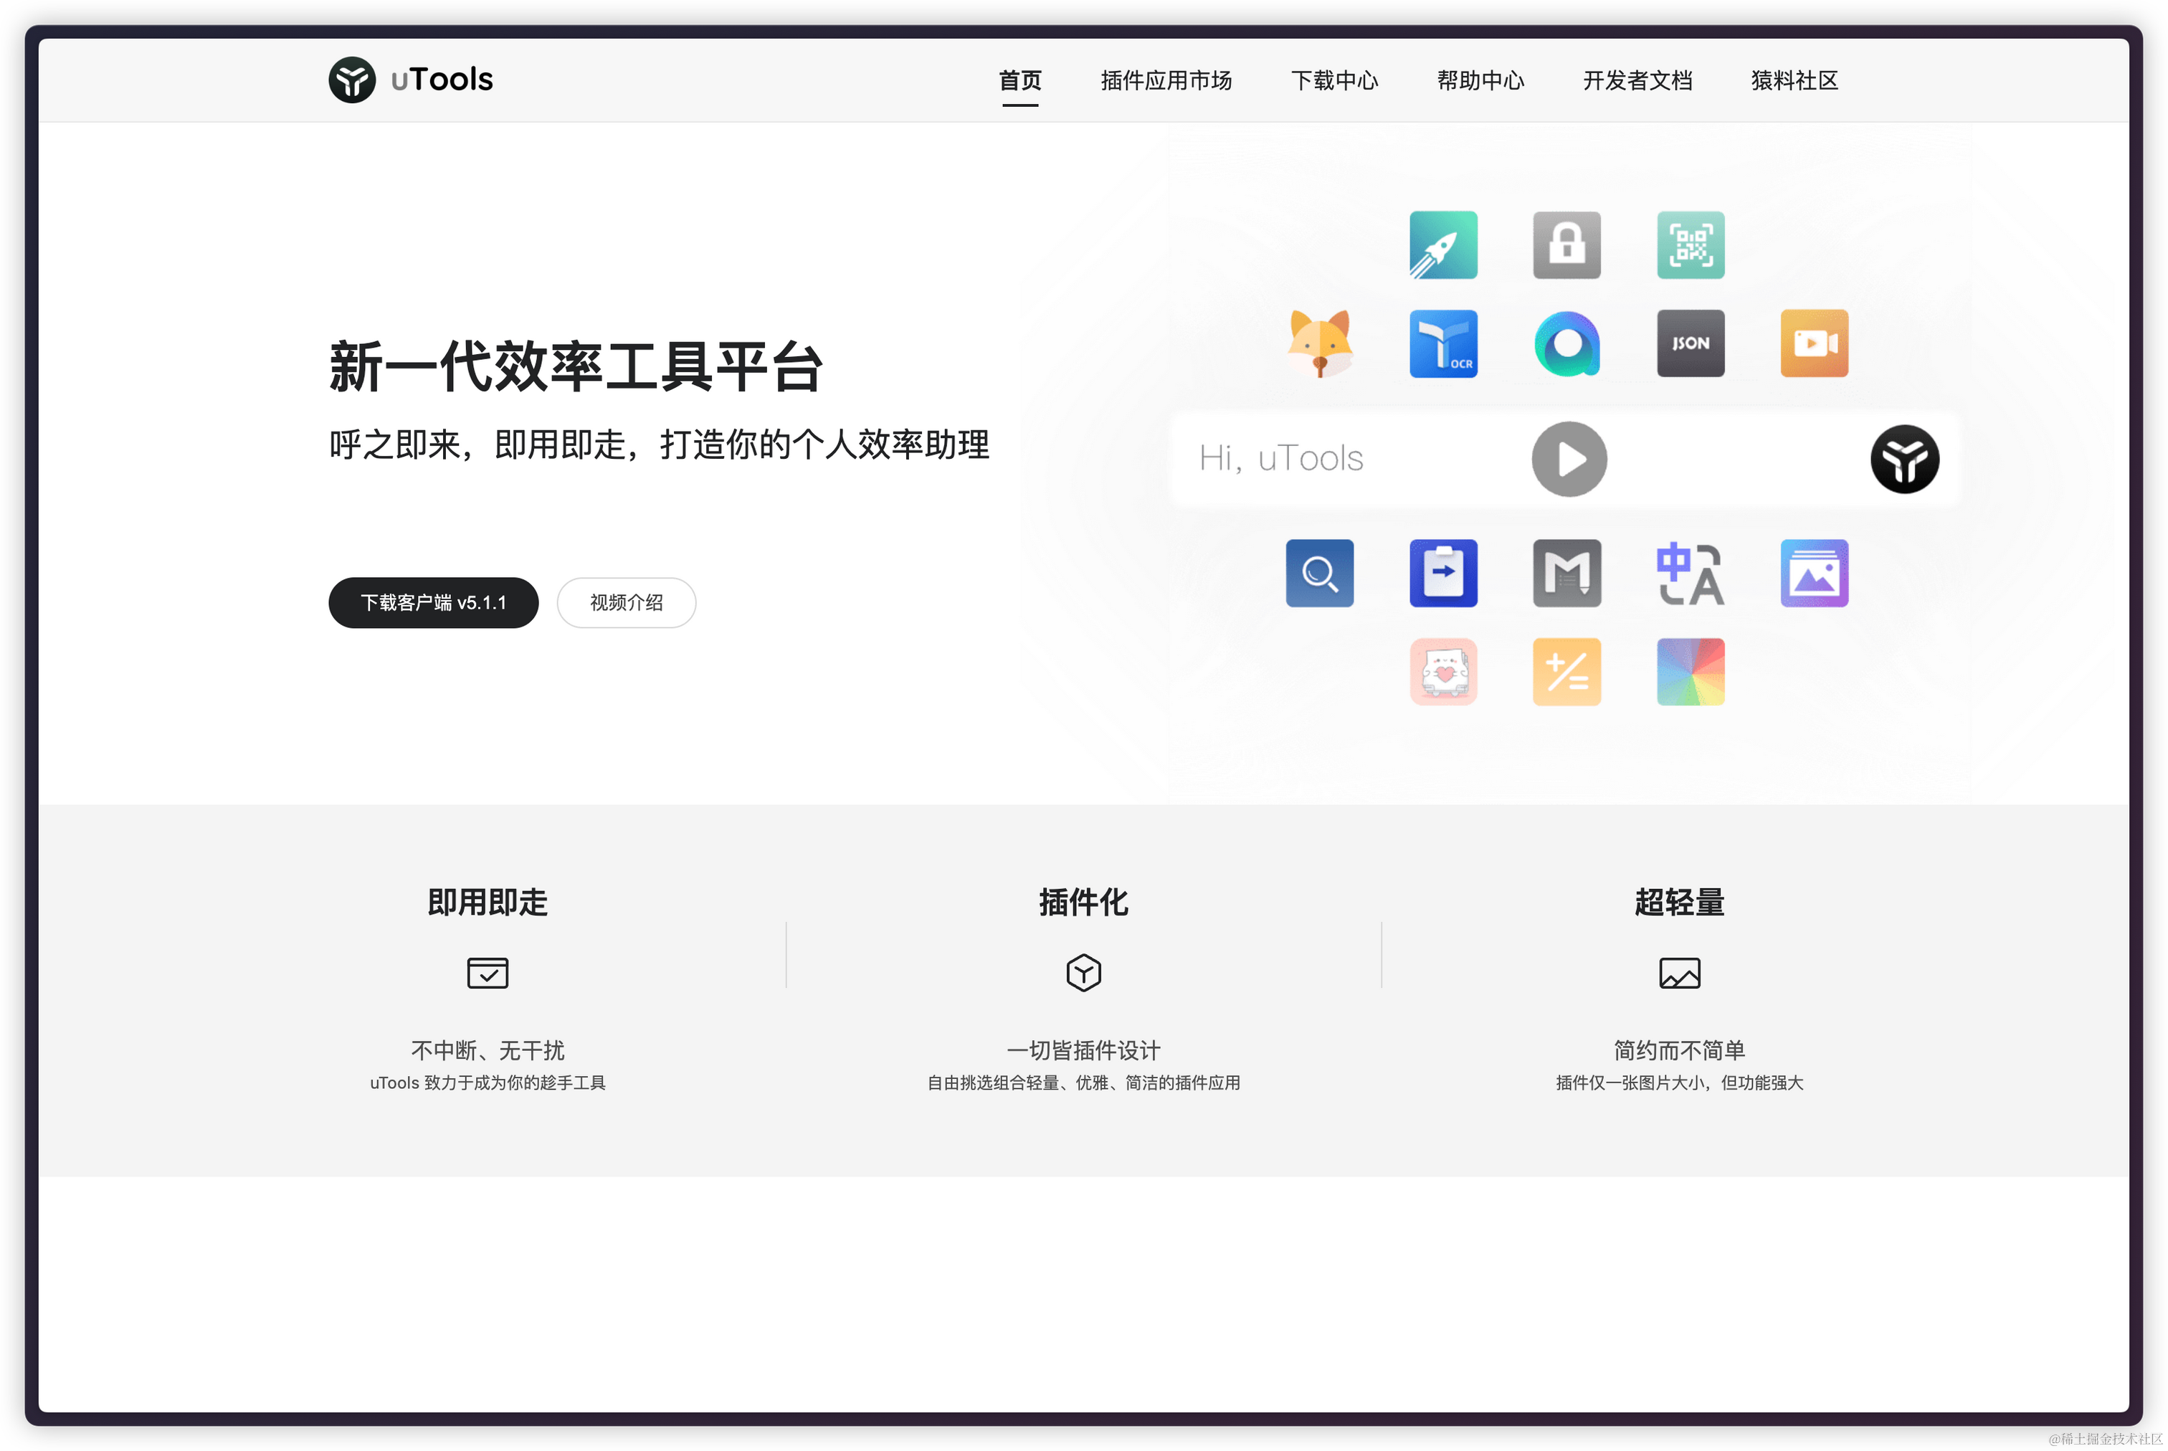
Task: Click the 视频介绍 button
Action: tap(625, 602)
